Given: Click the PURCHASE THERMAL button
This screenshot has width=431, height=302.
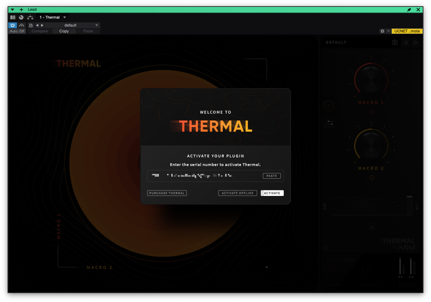Looking at the screenshot, I should click(167, 193).
